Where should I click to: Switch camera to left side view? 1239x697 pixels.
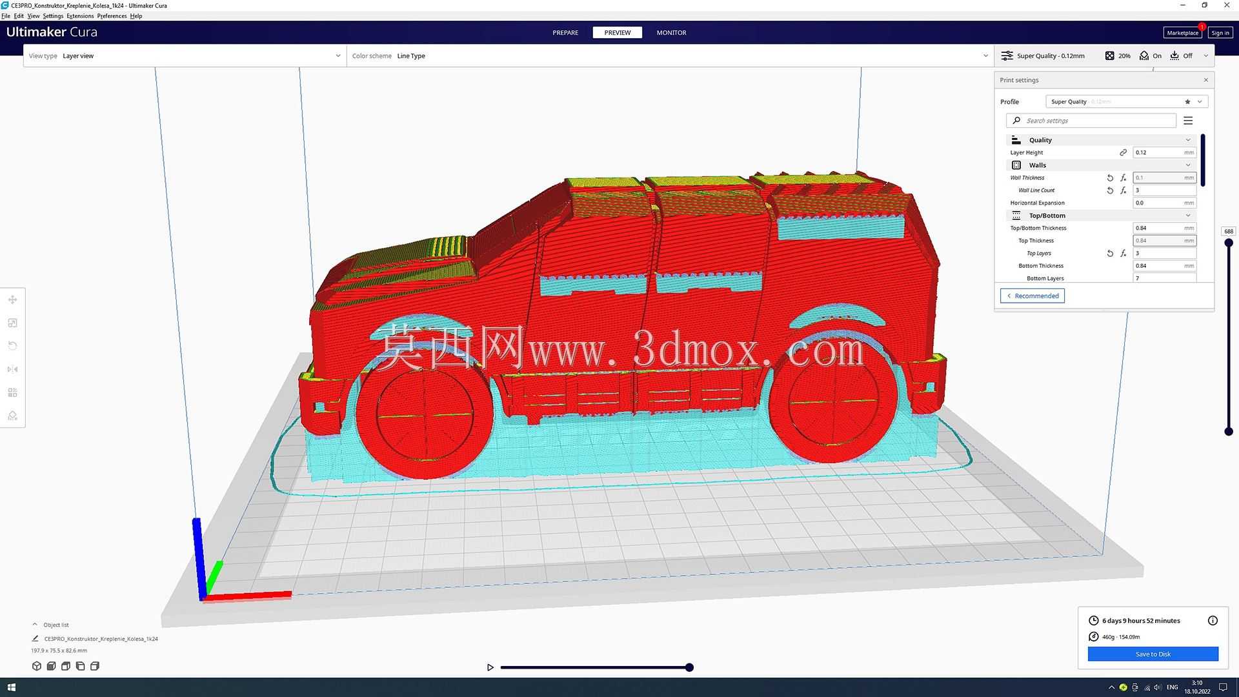[80, 666]
